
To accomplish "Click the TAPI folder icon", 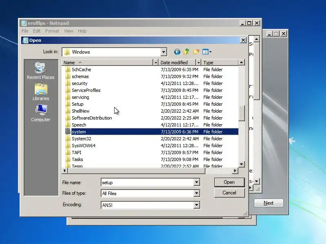I will coord(68,152).
